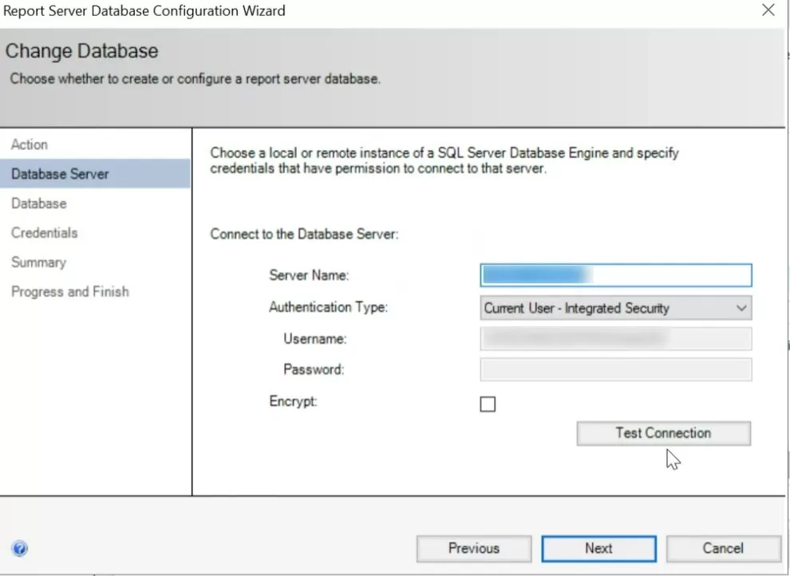This screenshot has height=576, width=790.
Task: Open the Database step
Action: [x=38, y=203]
